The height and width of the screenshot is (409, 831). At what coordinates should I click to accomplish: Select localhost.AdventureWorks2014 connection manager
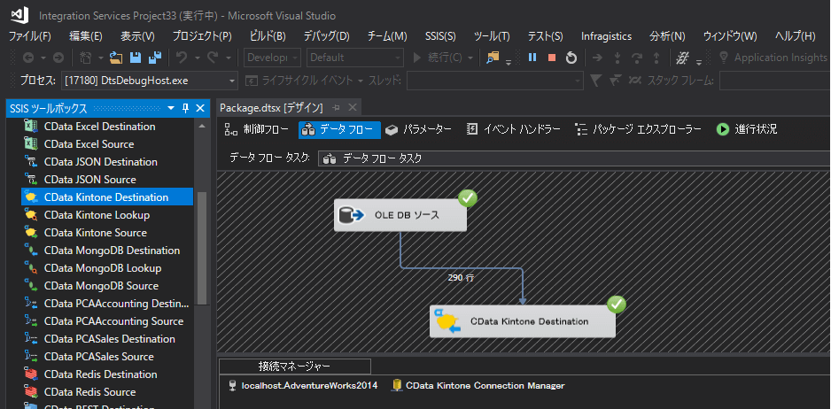pyautogui.click(x=304, y=385)
